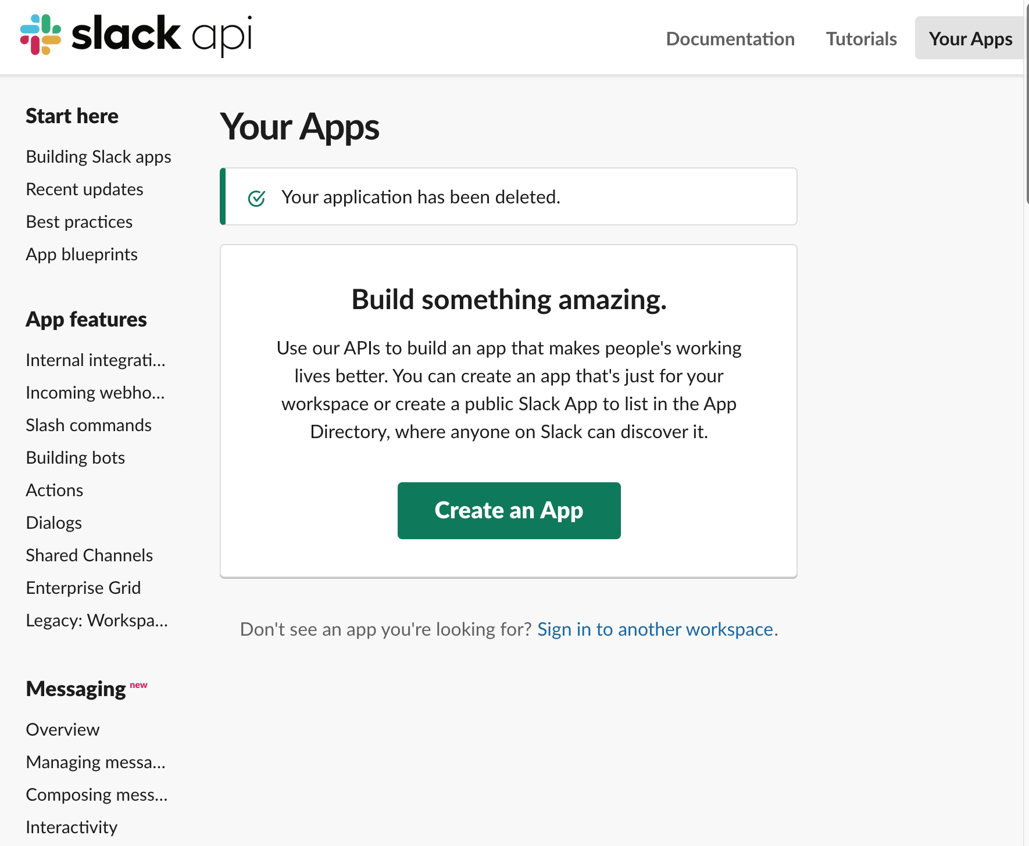Select Building bots in sidebar
The width and height of the screenshot is (1029, 846).
click(x=76, y=458)
